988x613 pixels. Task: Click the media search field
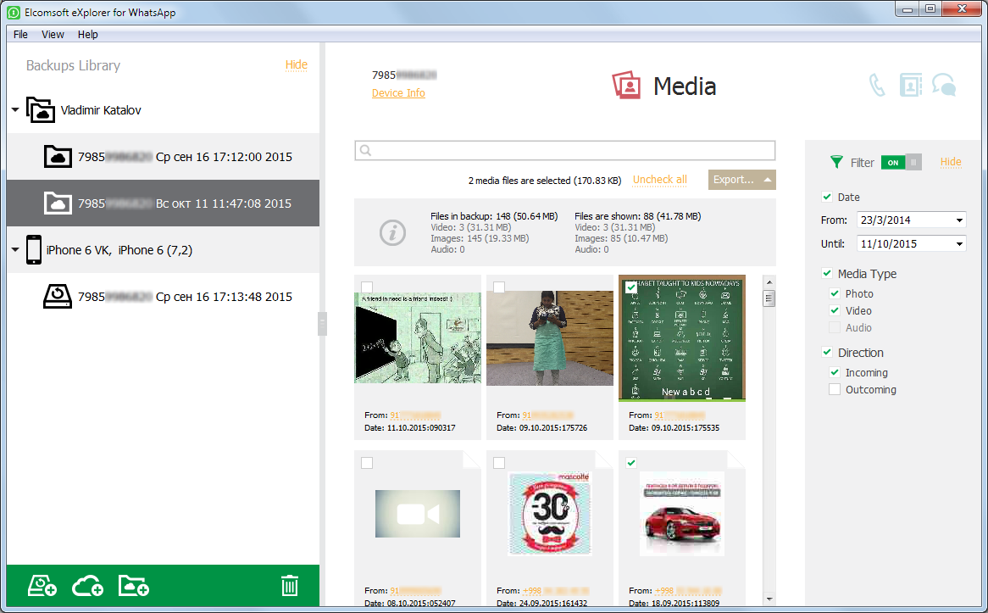click(x=563, y=150)
